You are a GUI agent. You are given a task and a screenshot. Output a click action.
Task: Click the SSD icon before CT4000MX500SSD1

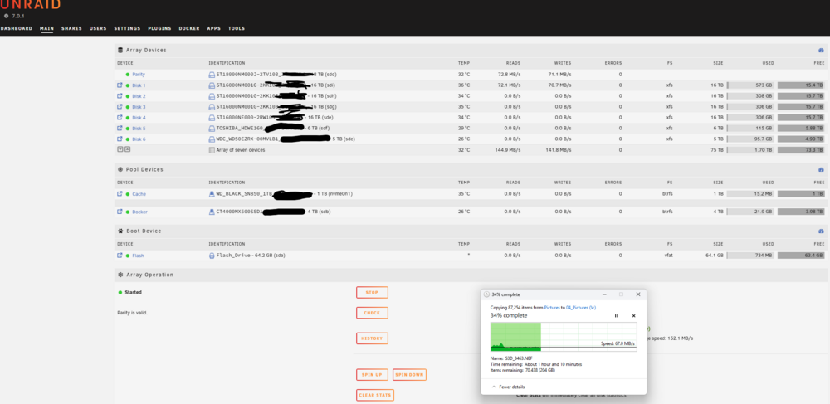pyautogui.click(x=212, y=212)
